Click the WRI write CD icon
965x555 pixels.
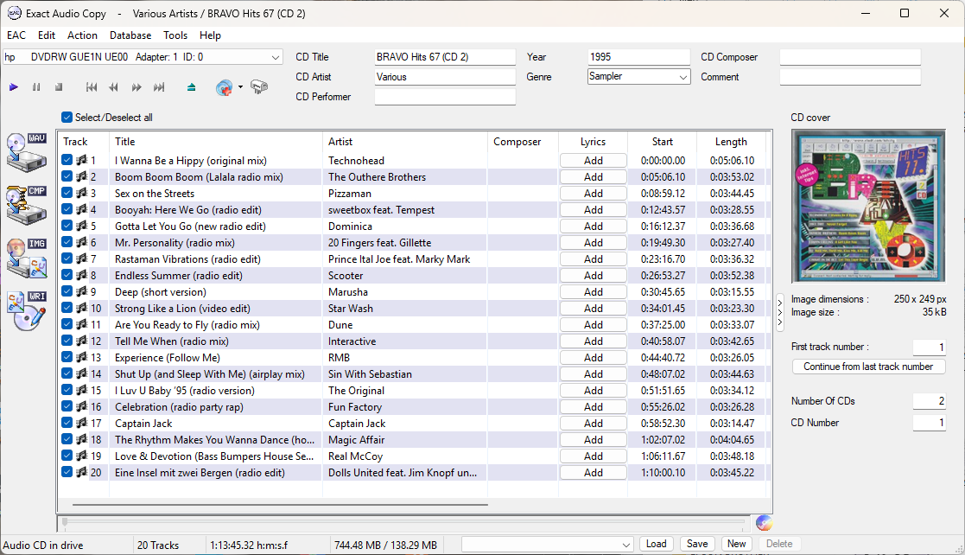26,310
